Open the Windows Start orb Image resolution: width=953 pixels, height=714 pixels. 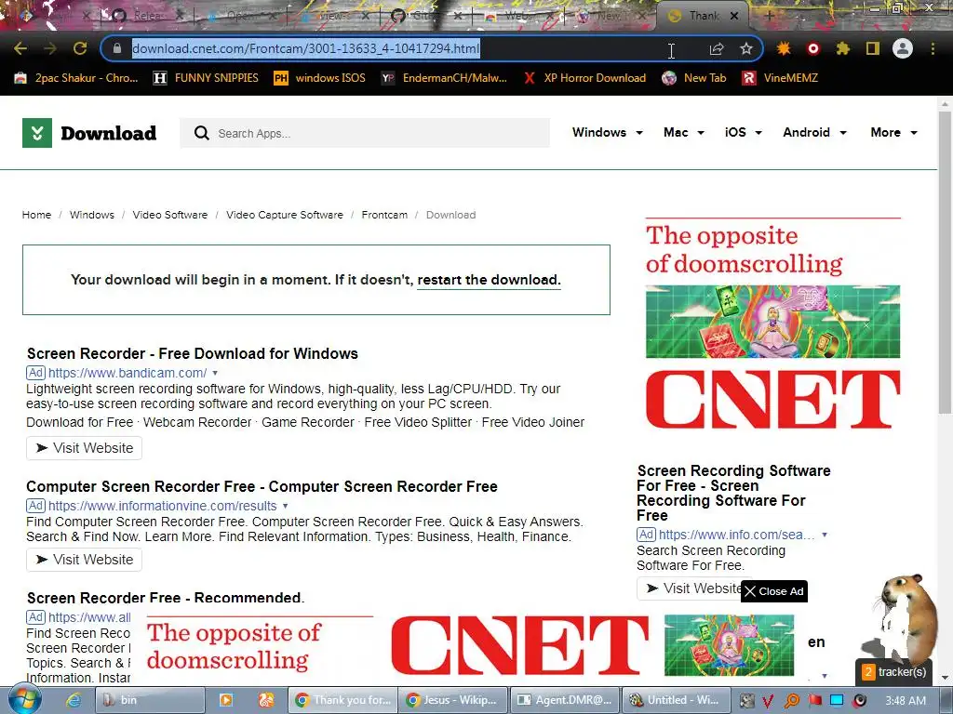pyautogui.click(x=25, y=700)
